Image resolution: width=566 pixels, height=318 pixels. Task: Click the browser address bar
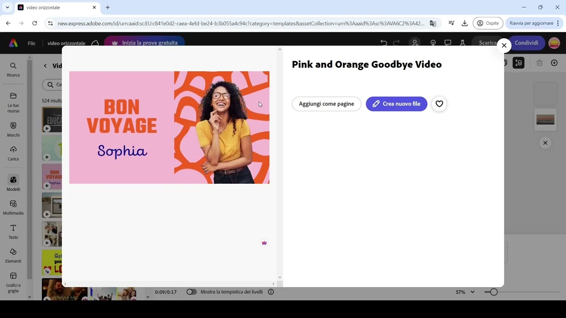241,23
